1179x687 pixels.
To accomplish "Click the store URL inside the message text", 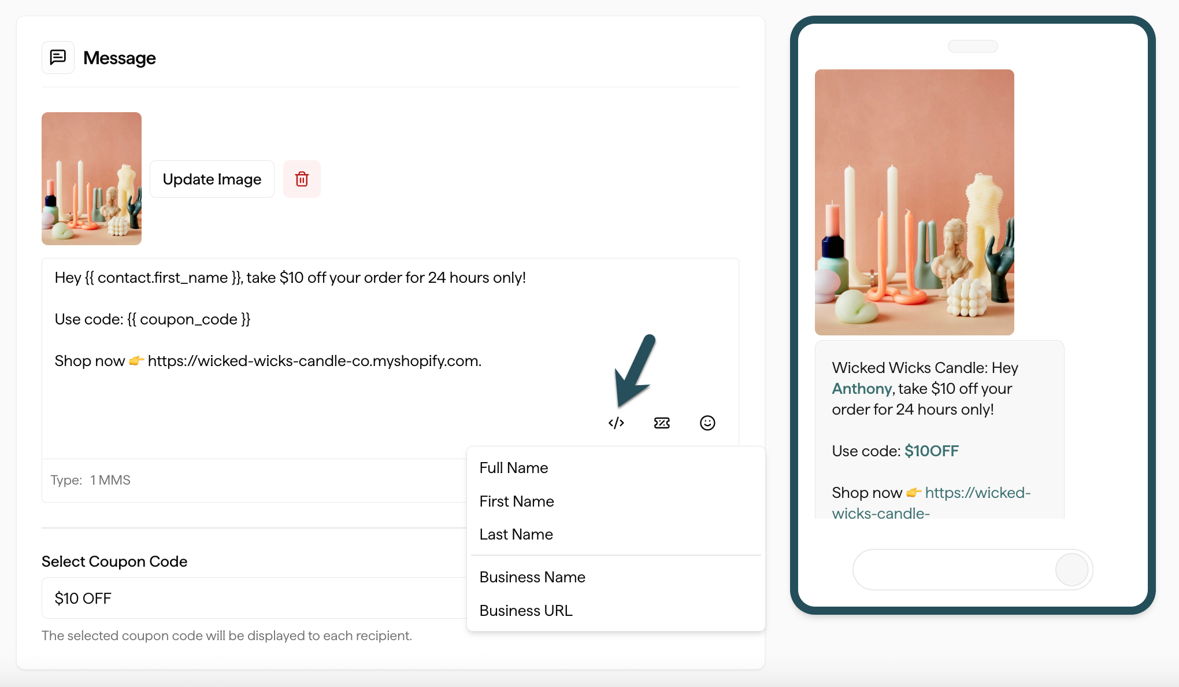I will (314, 360).
